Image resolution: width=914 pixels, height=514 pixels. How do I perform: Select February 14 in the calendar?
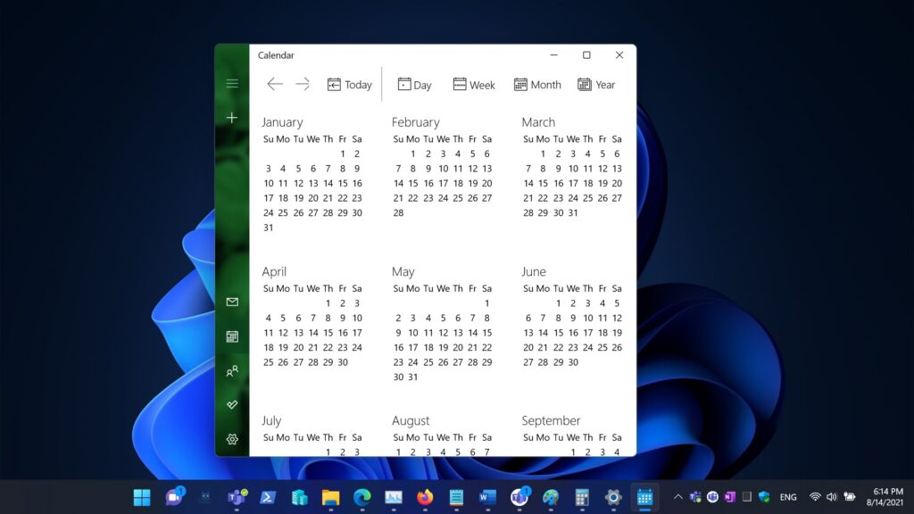(x=398, y=184)
